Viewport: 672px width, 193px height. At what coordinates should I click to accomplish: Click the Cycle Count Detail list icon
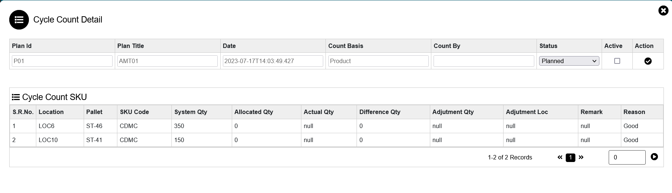coord(19,20)
